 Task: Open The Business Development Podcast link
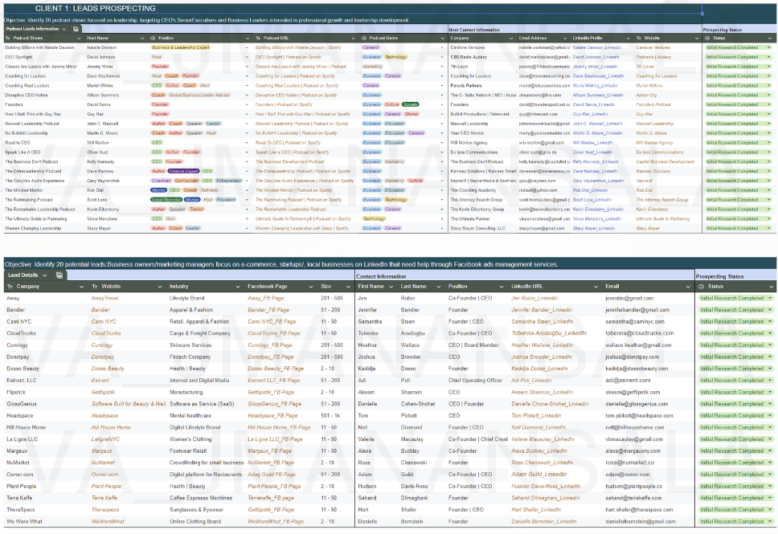[290, 161]
